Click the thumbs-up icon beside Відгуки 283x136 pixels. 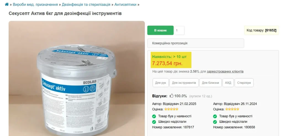click(x=171, y=96)
